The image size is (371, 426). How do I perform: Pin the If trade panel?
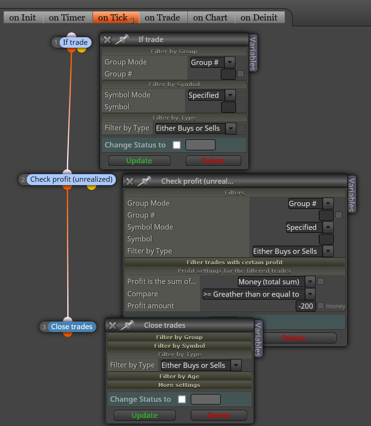click(122, 40)
